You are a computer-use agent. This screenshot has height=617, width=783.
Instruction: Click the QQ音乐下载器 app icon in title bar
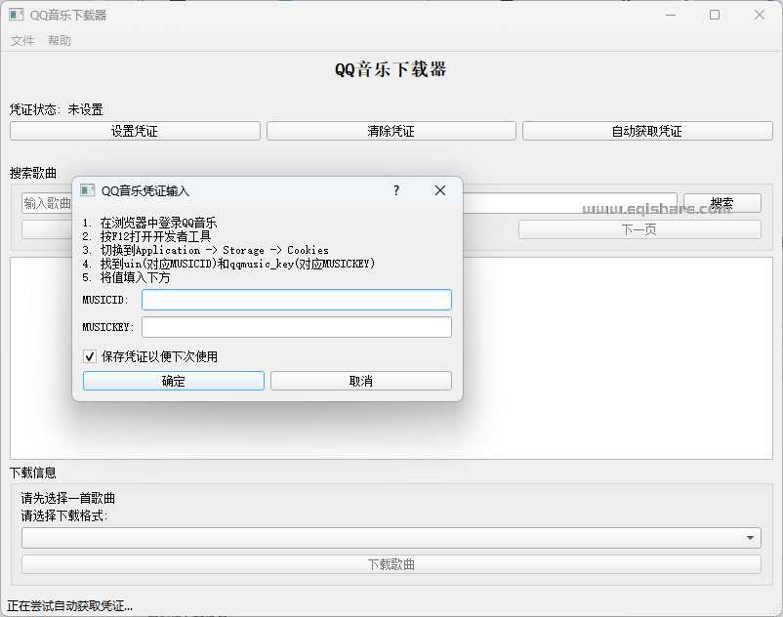18,14
